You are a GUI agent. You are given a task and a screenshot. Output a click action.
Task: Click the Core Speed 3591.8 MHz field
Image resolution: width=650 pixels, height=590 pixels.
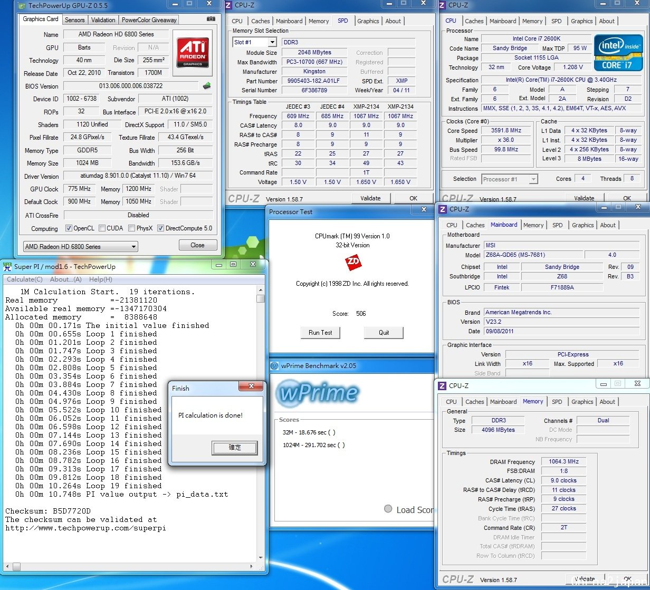pyautogui.click(x=505, y=131)
